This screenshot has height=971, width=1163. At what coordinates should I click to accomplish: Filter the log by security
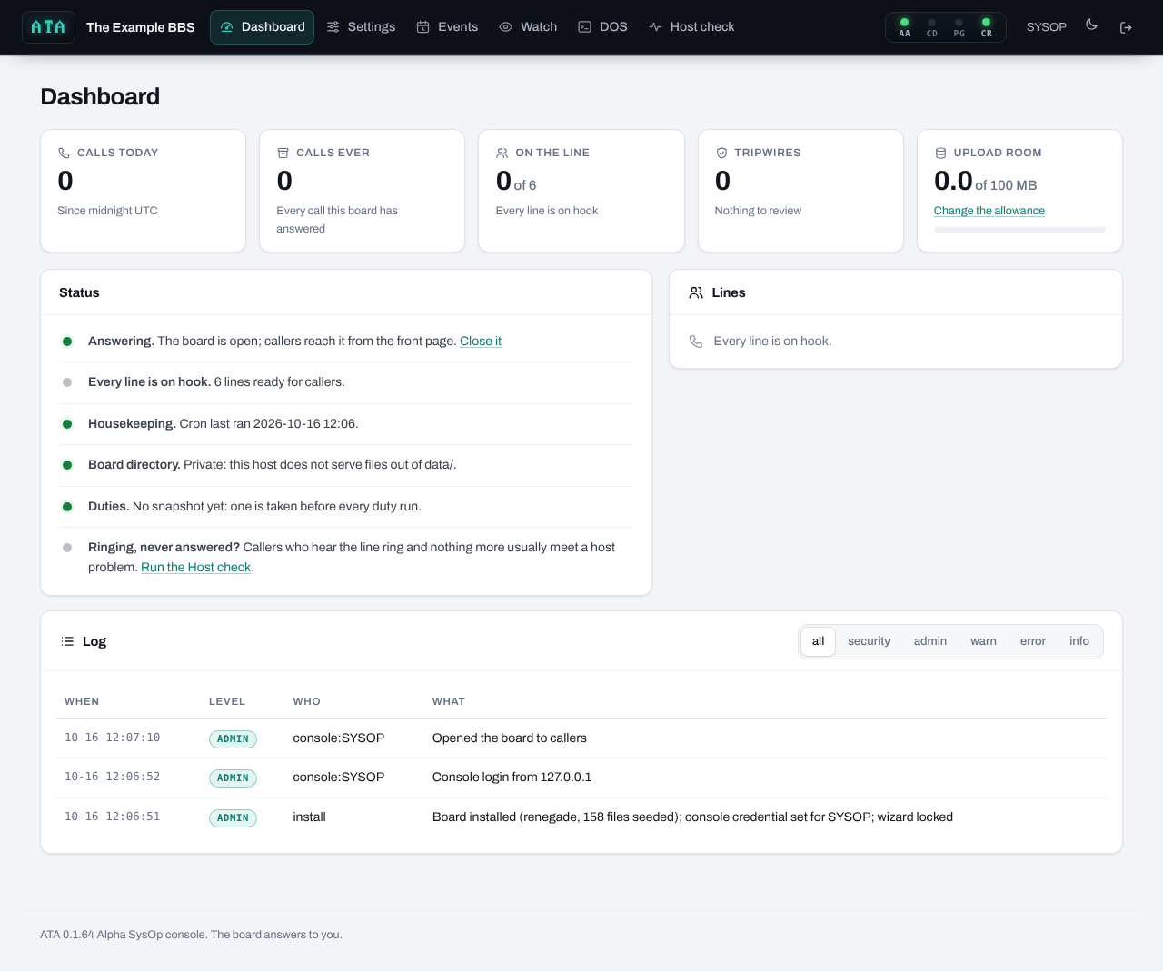[869, 641]
